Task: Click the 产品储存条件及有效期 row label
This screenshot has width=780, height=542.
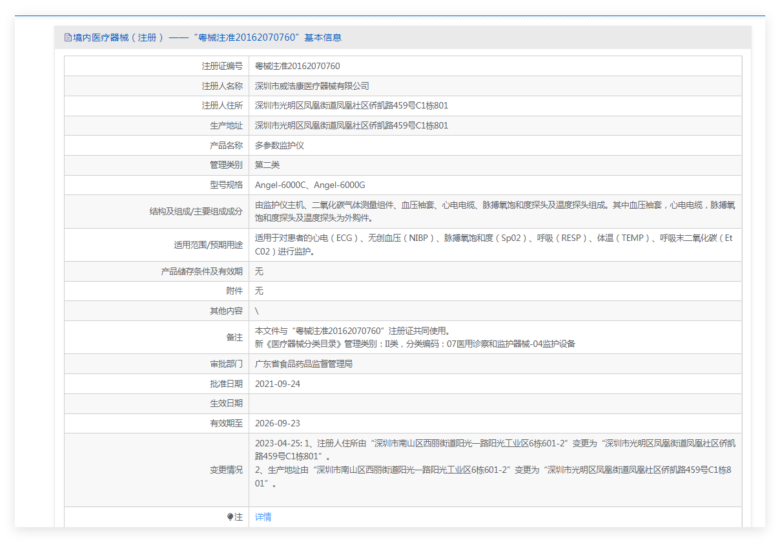Action: pos(201,271)
